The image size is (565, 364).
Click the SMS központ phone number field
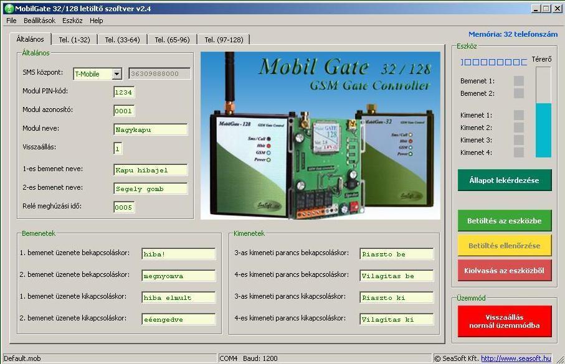click(159, 73)
